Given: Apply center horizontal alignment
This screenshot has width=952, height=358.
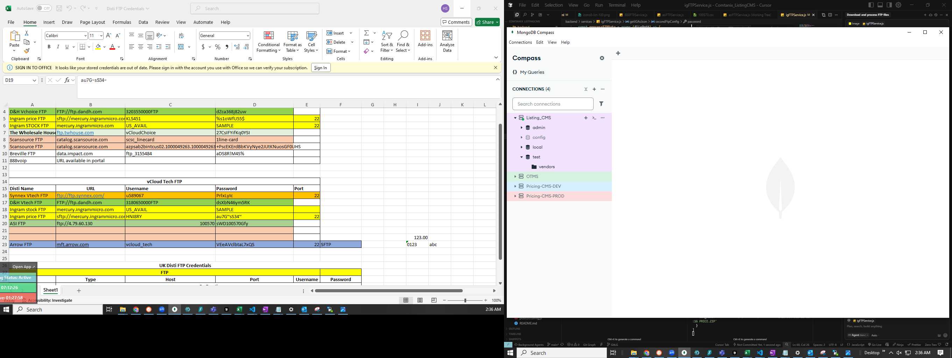Looking at the screenshot, I should click(140, 47).
